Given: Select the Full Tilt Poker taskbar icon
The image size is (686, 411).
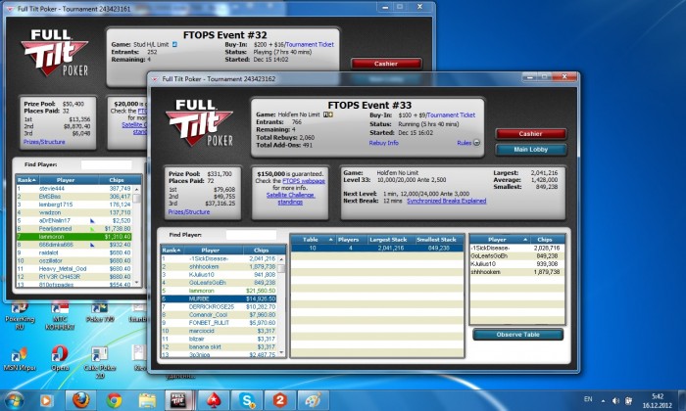Looking at the screenshot, I should (x=178, y=400).
